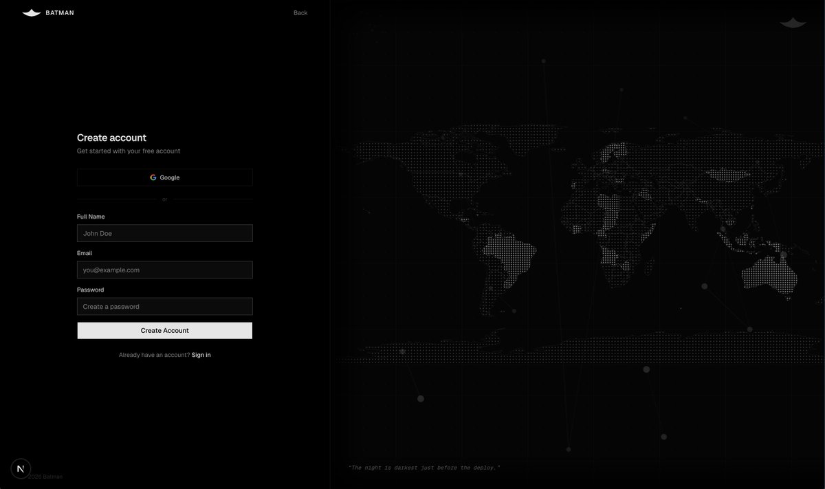Screen dimensions: 825x489
Task: Click the '2026 Batman' copyright text
Action: click(x=45, y=477)
